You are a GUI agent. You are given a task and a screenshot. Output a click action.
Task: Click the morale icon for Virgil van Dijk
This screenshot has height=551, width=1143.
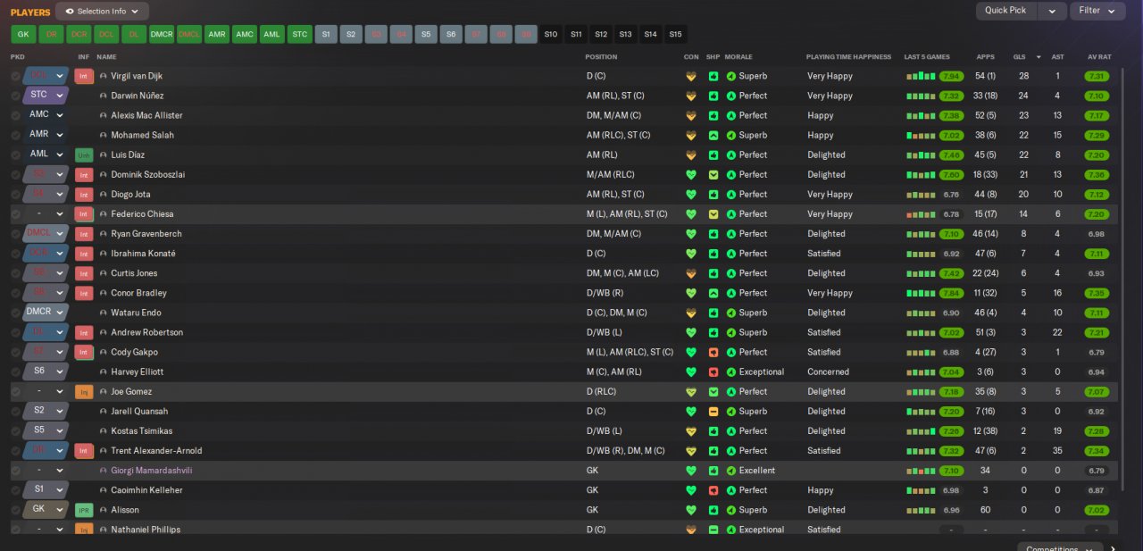(x=731, y=76)
